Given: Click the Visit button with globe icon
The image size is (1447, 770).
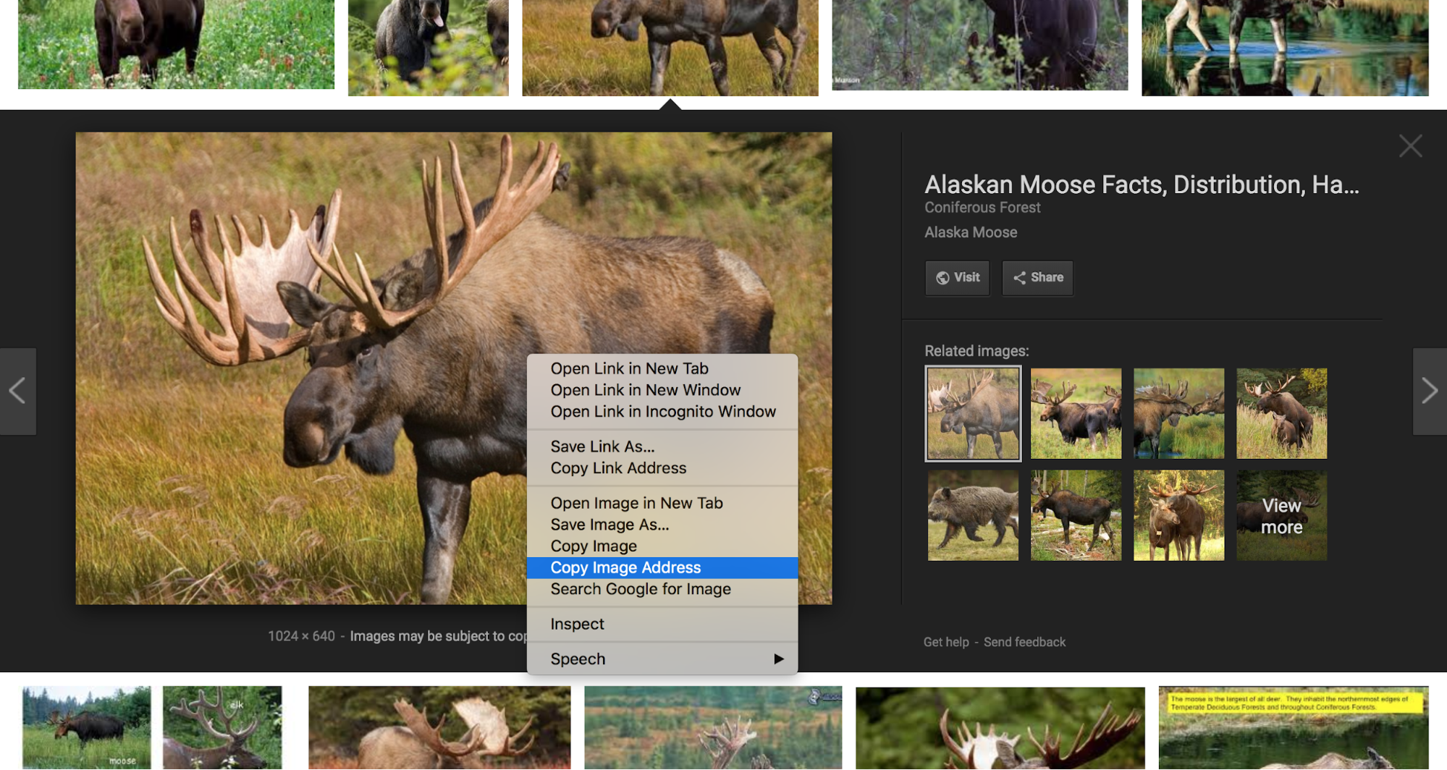Looking at the screenshot, I should tap(957, 278).
